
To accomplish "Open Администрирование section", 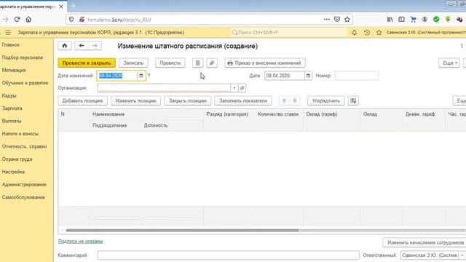I will click(24, 184).
